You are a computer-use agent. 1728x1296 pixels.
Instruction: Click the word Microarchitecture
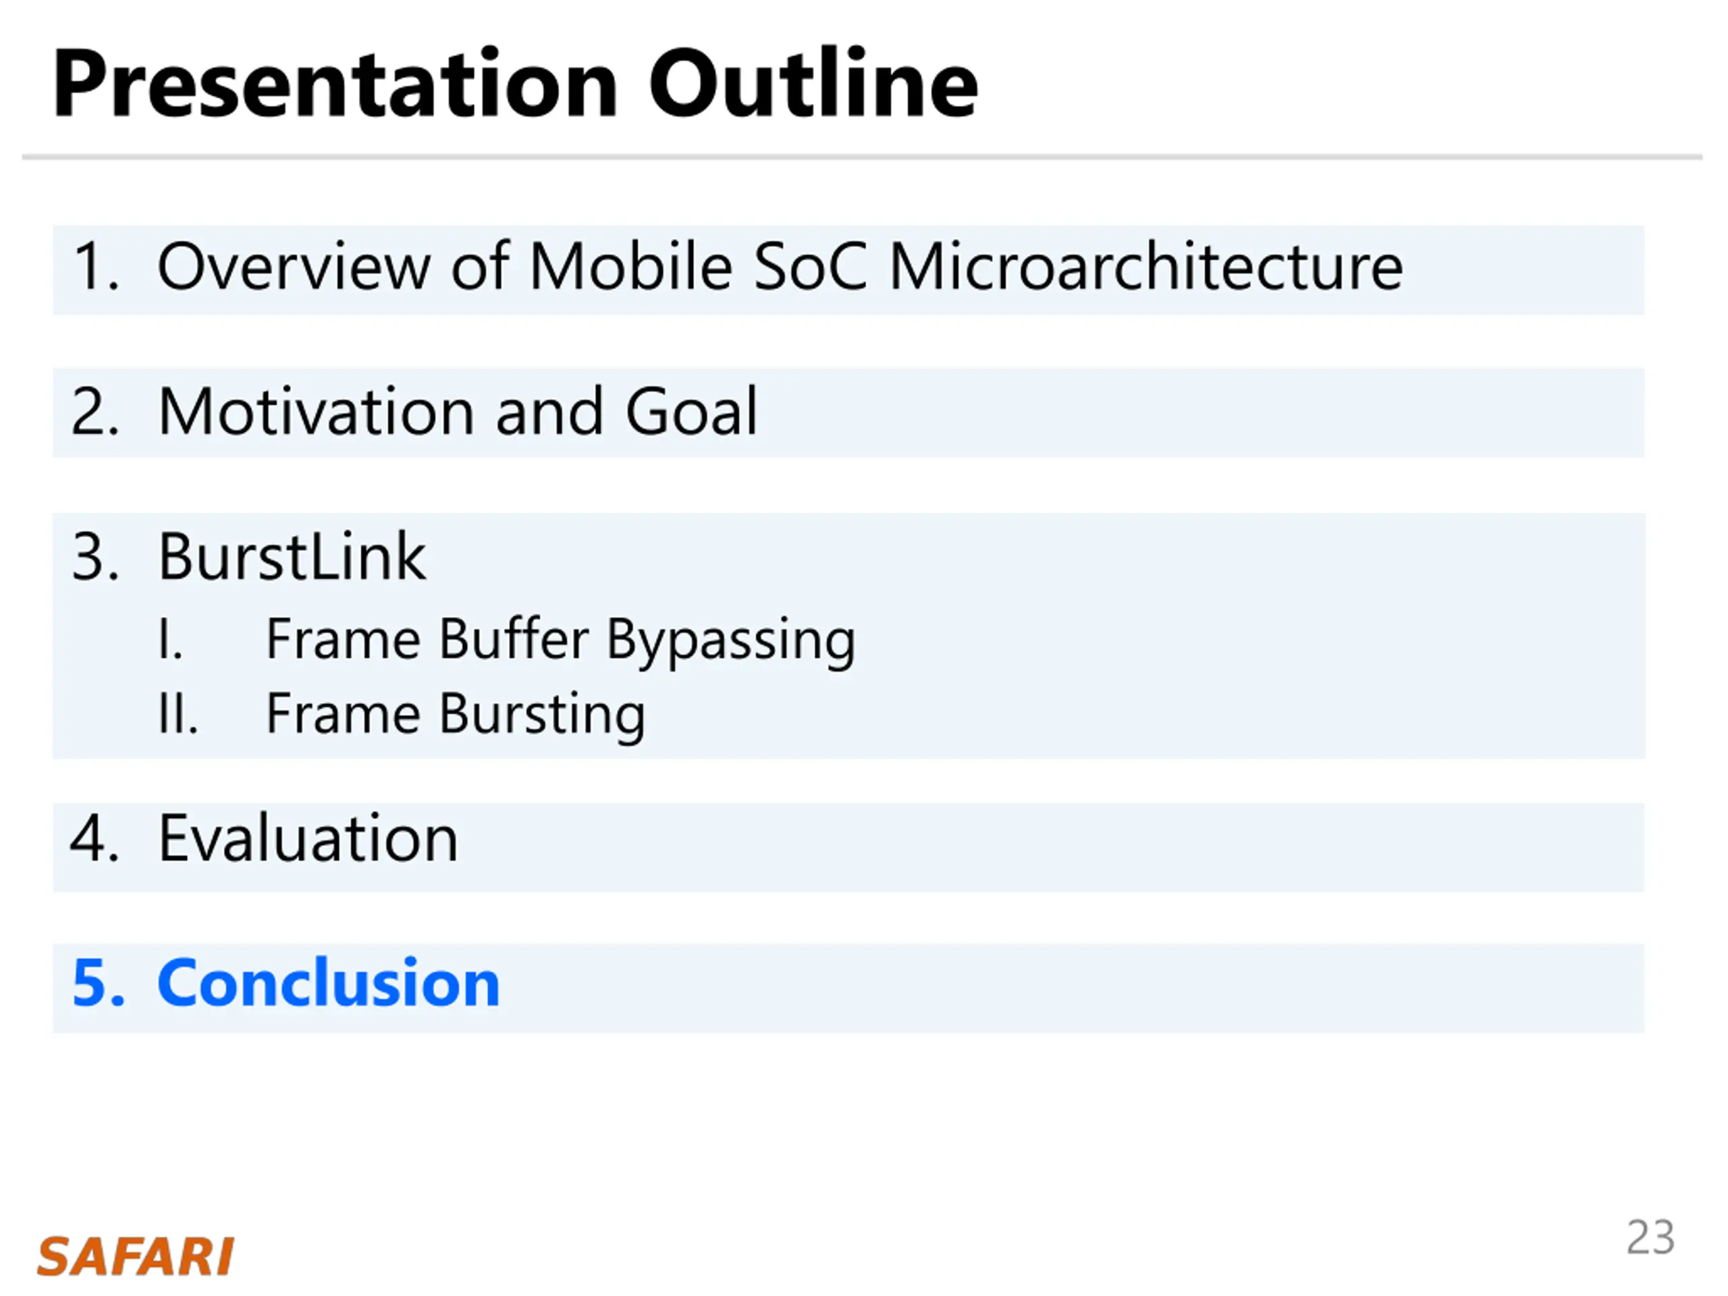coord(1146,267)
